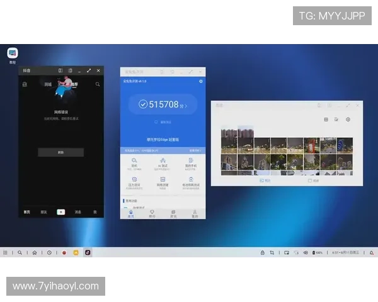Adjust volume via the taskbar speaker icon
The image size is (378, 302).
pyautogui.click(x=306, y=253)
